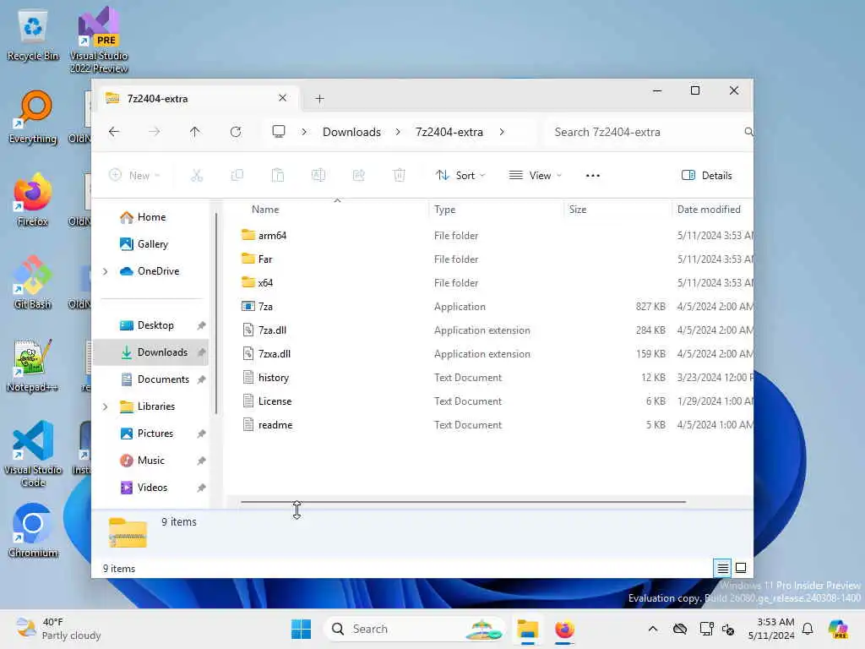Expand the OneDrive tree node
The height and width of the screenshot is (649, 865).
106,271
